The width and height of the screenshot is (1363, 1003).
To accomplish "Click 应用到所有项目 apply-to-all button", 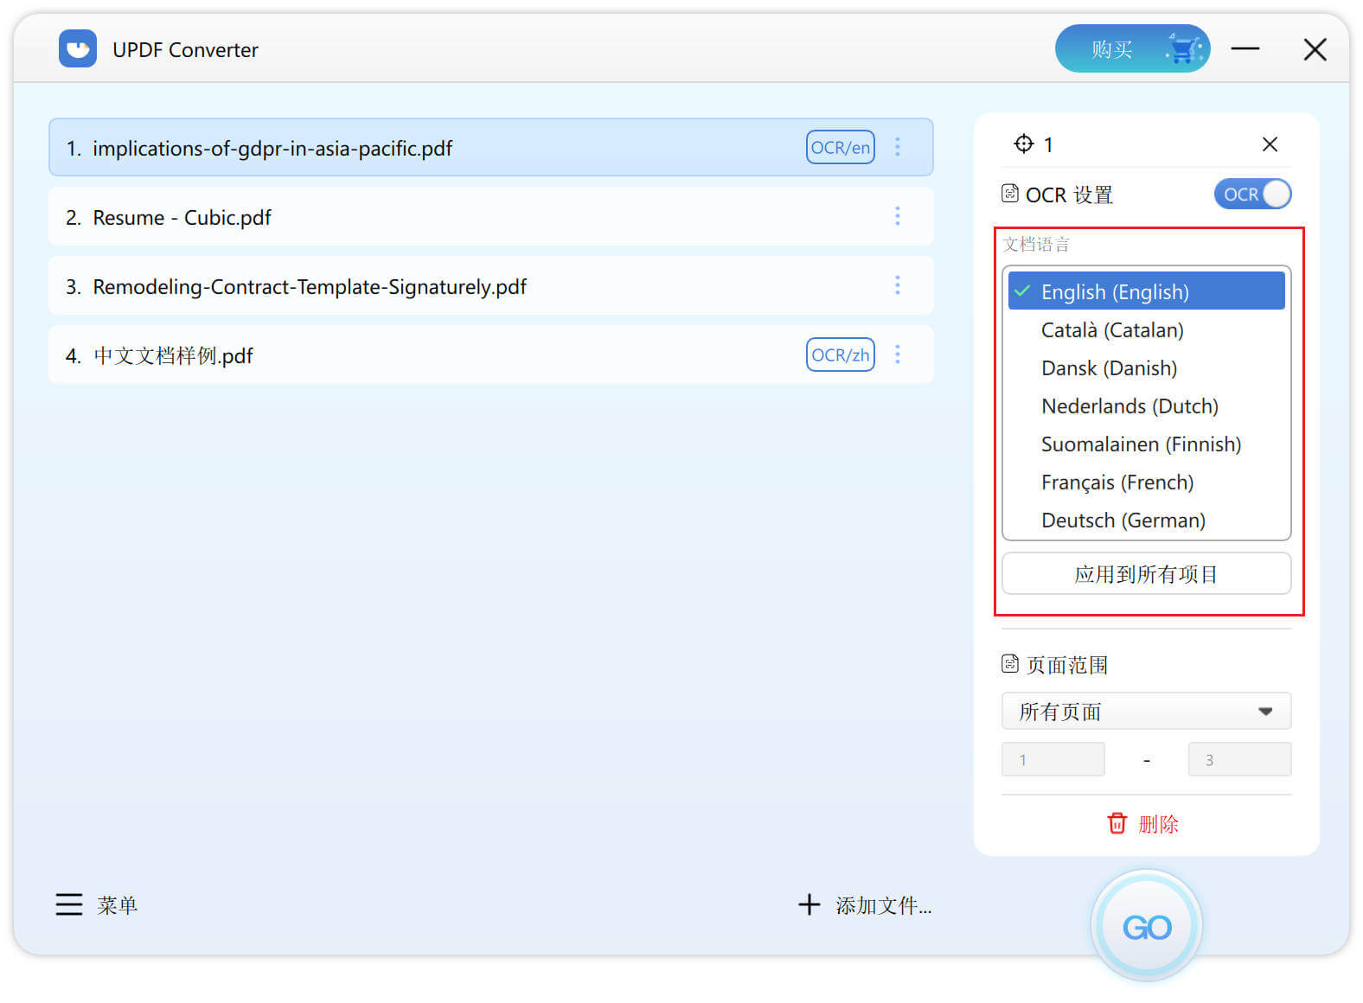I will 1147,573.
